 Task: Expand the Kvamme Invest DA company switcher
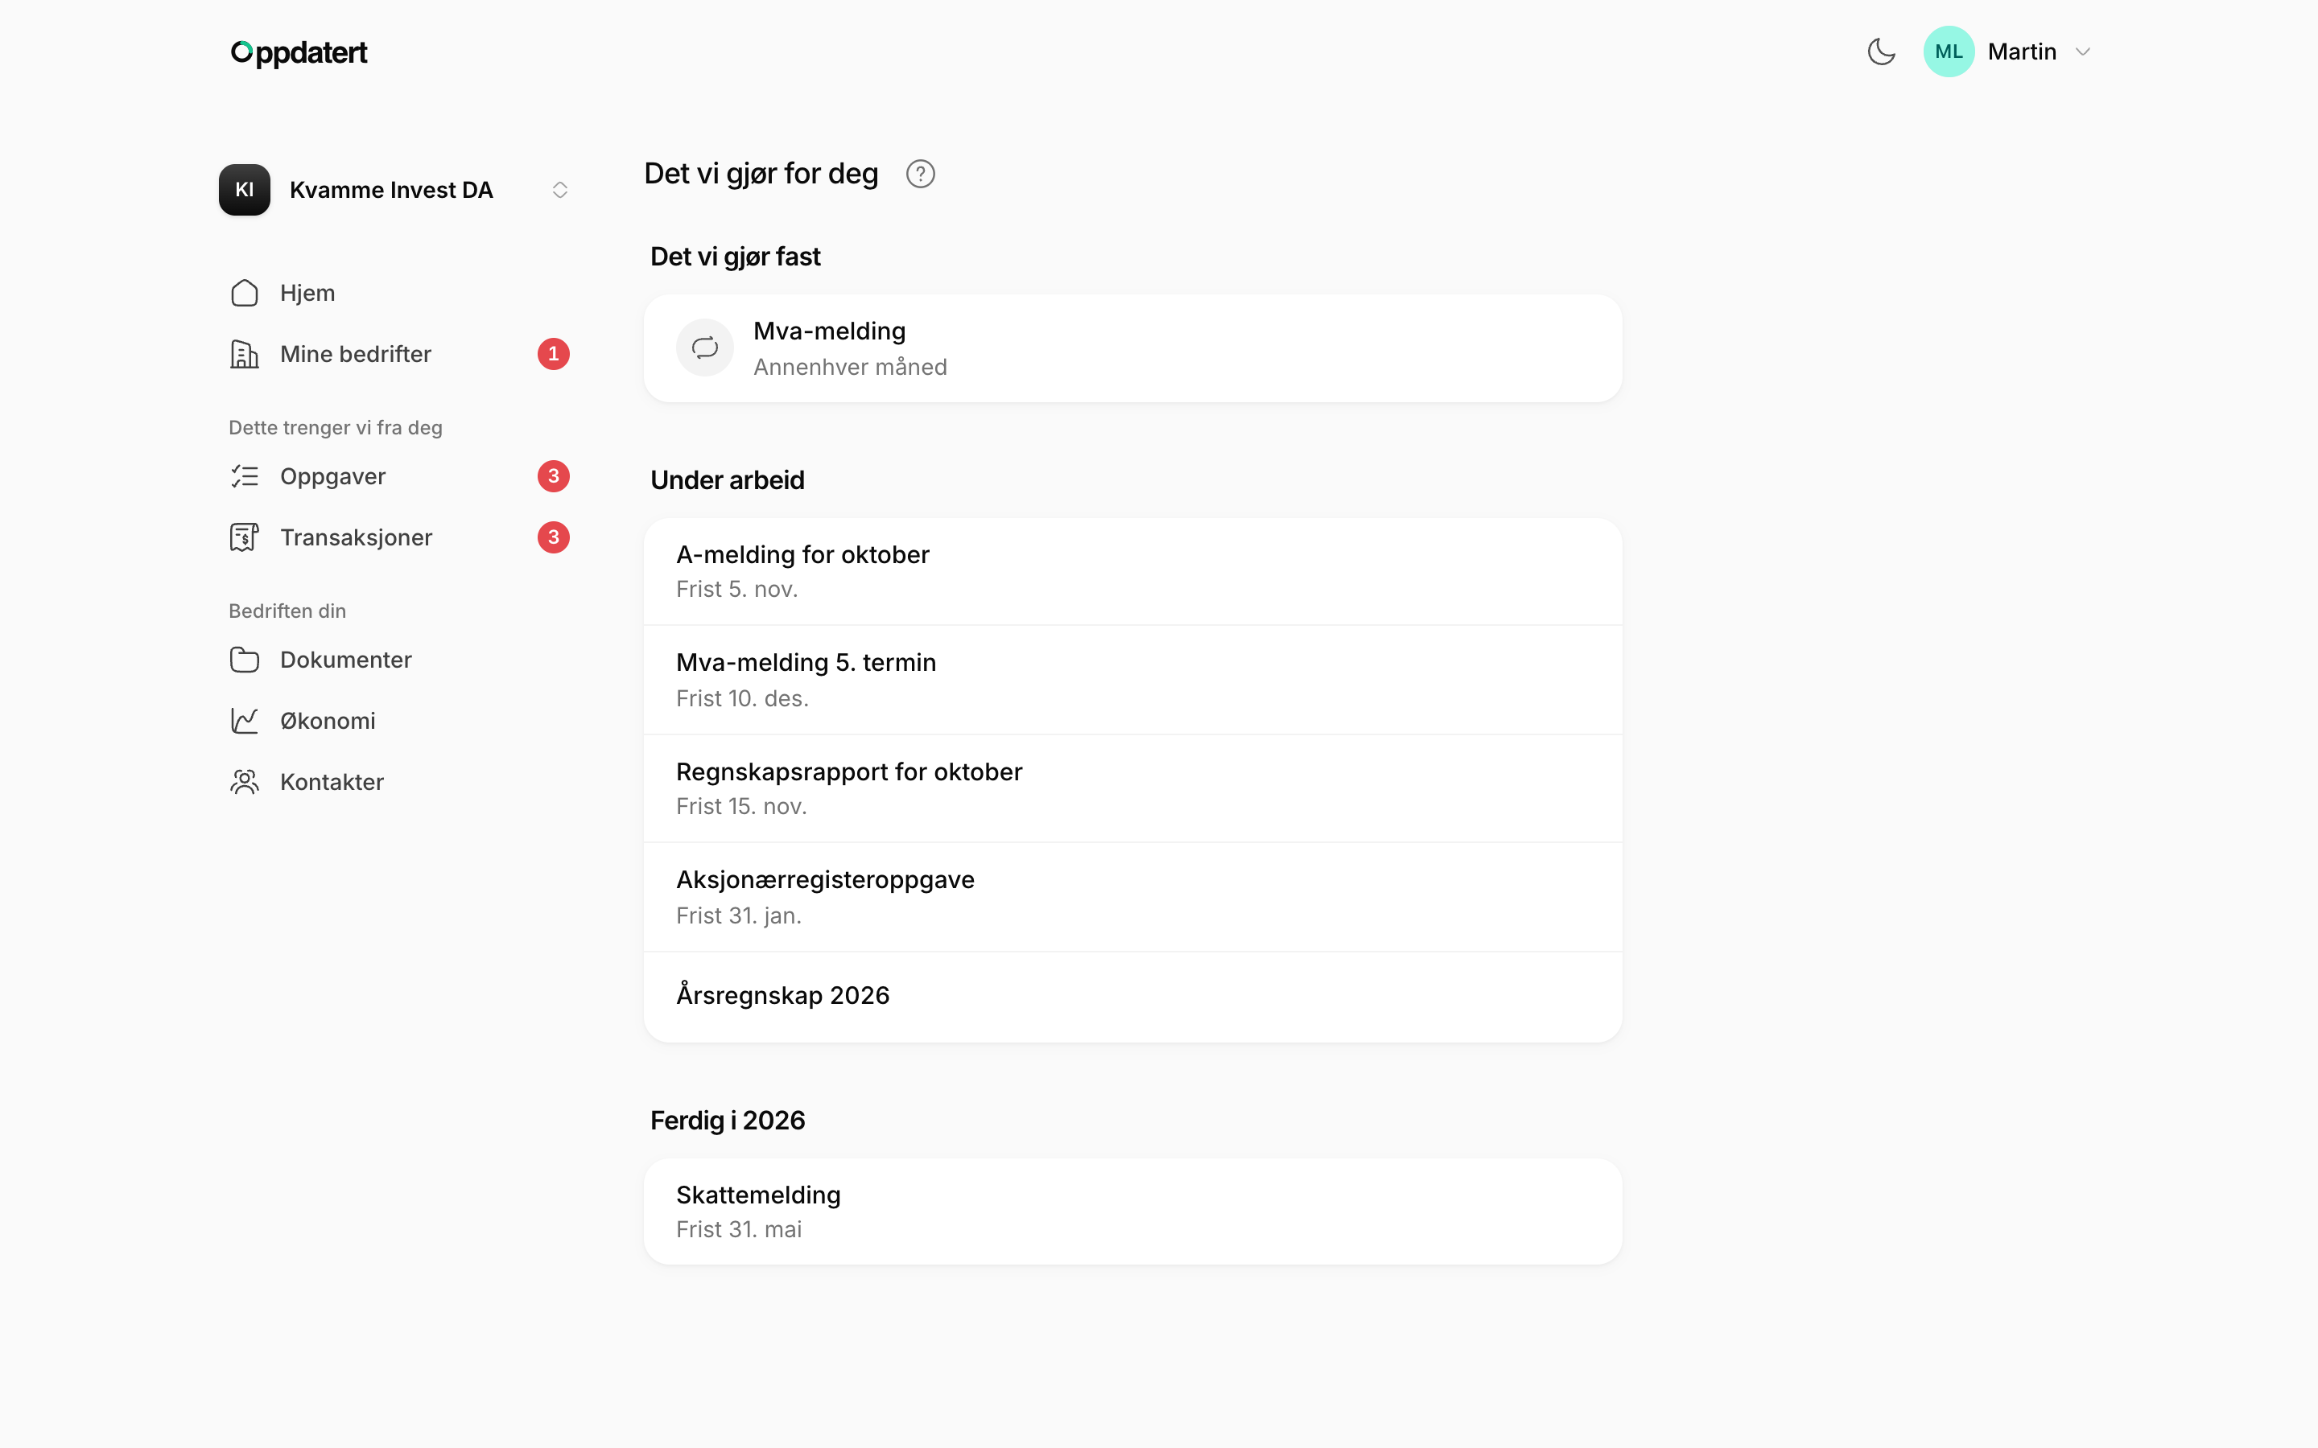point(560,190)
